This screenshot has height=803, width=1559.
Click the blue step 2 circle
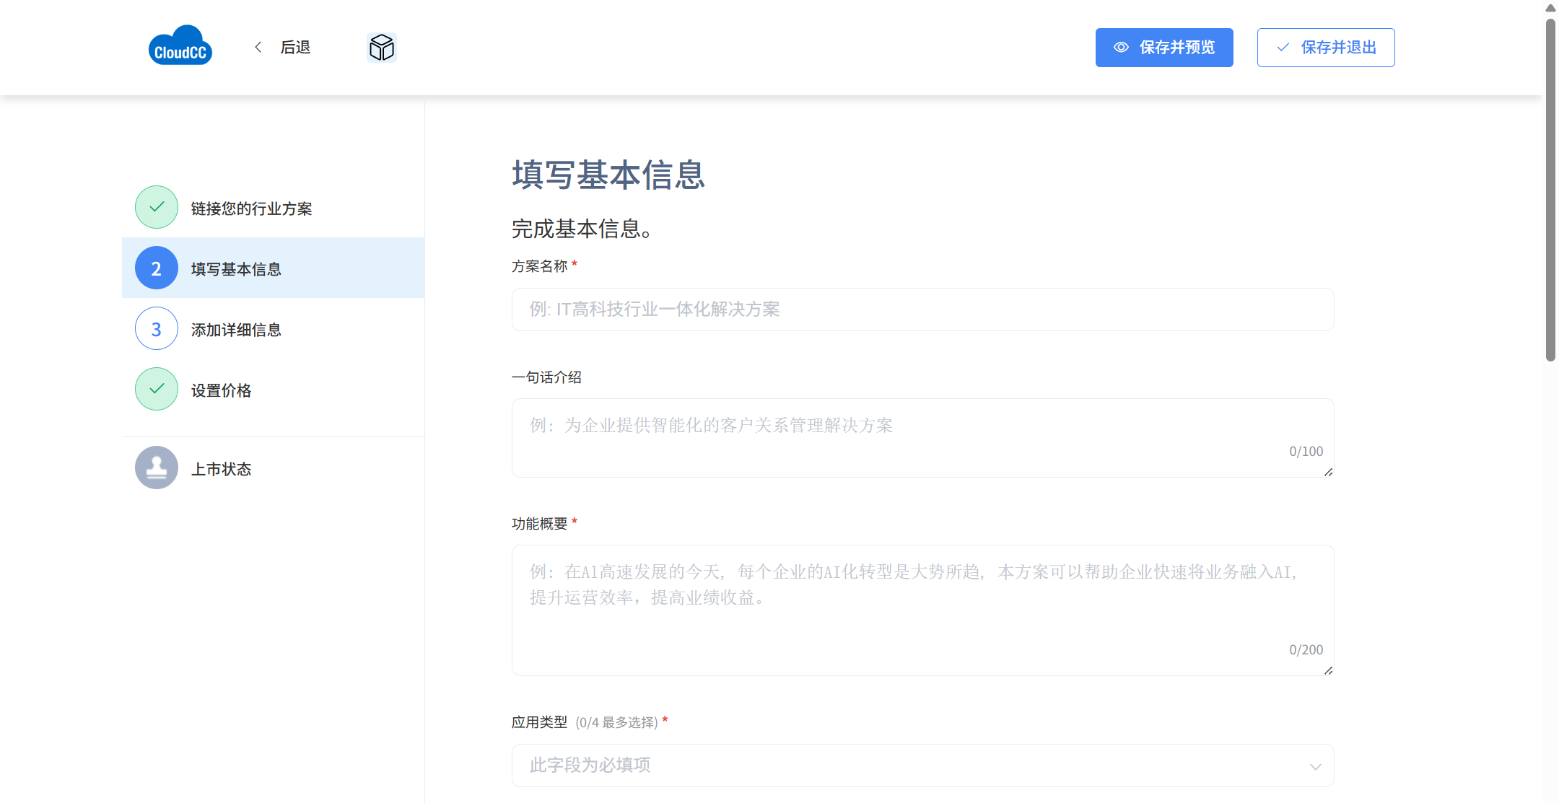click(x=157, y=268)
